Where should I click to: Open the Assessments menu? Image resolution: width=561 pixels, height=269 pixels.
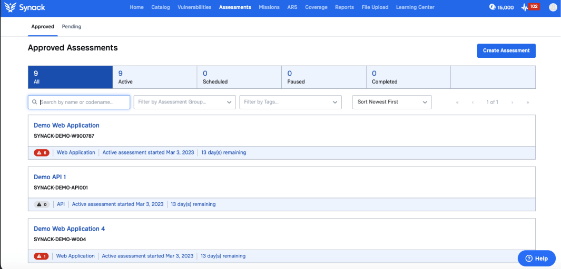pos(235,7)
